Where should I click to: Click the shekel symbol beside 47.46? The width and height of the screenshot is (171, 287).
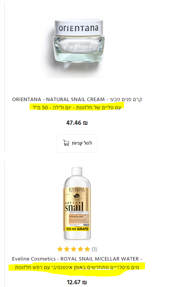(x=85, y=123)
